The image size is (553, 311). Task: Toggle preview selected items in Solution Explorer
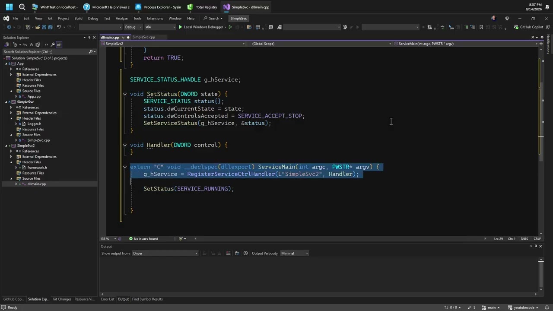[x=59, y=44]
